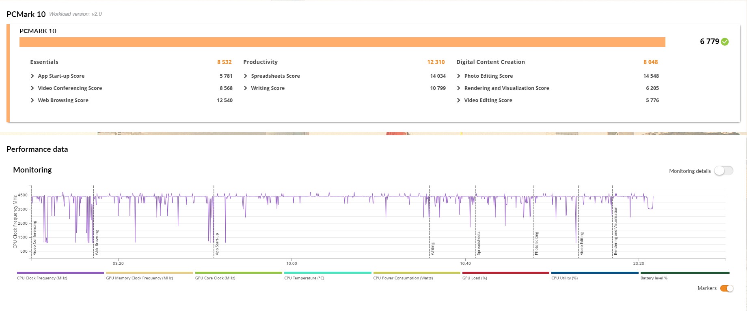Click the App Start-up value 5 781

[x=226, y=76]
